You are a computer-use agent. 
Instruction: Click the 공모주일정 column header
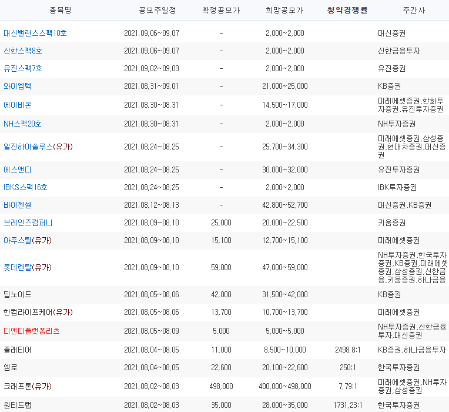(157, 11)
